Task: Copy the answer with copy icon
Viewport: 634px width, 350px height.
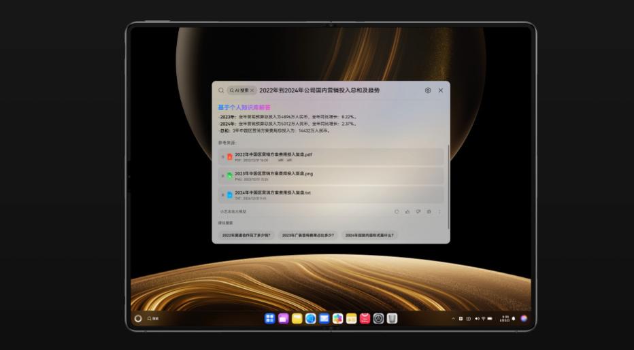Action: point(429,212)
